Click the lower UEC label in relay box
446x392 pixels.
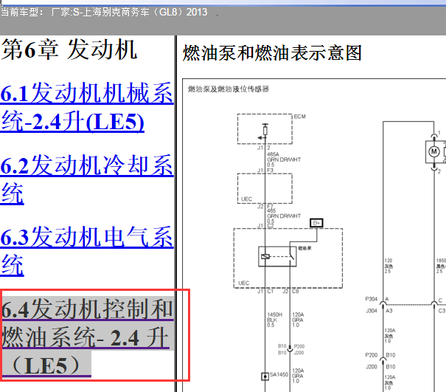[x=244, y=283]
